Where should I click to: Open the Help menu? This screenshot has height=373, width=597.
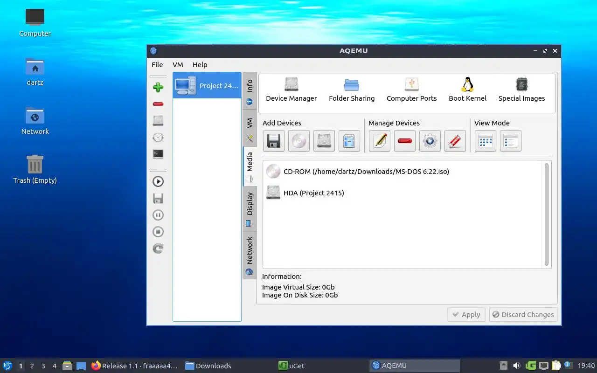click(200, 65)
